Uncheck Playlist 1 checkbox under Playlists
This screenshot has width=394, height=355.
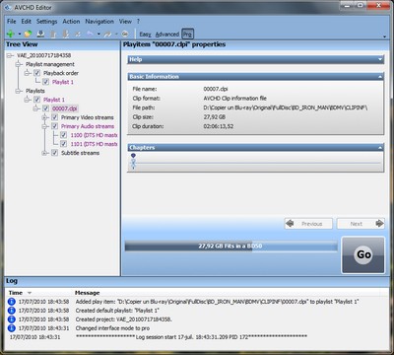pos(36,100)
